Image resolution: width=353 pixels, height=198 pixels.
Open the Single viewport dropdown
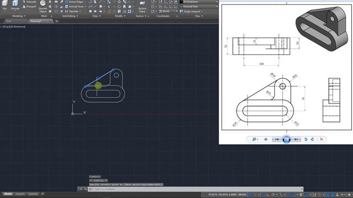click(191, 11)
